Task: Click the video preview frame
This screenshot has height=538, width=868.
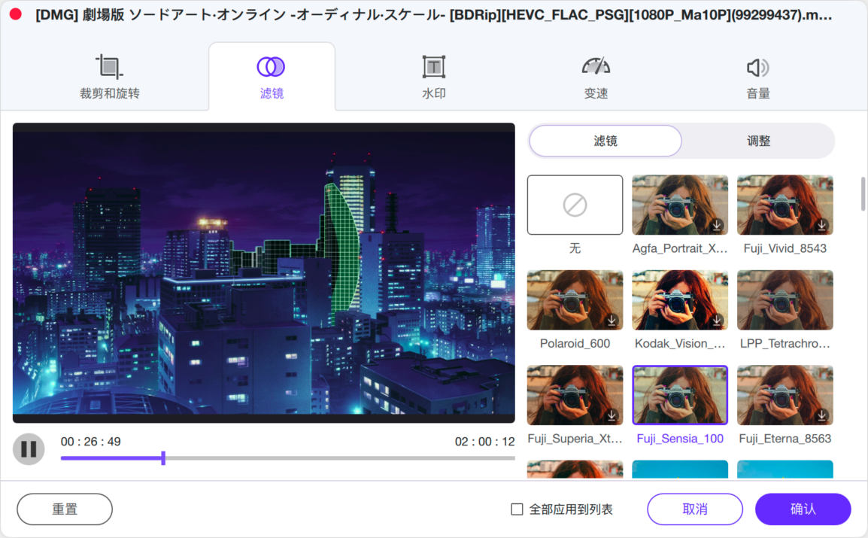Action: (264, 273)
